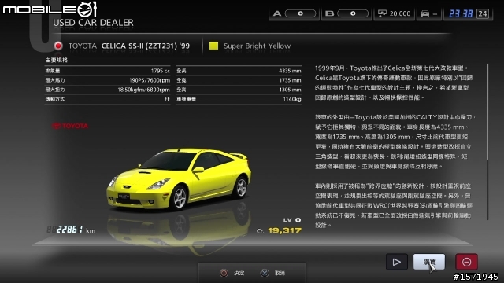Click the TOYOTA manufacturer name in header
Image resolution: width=504 pixels, height=283 pixels.
pyautogui.click(x=82, y=46)
